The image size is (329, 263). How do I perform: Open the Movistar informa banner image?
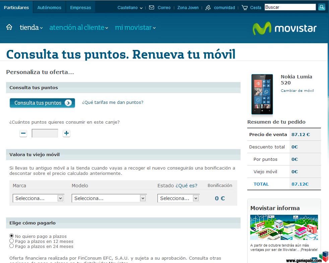pos(284,227)
